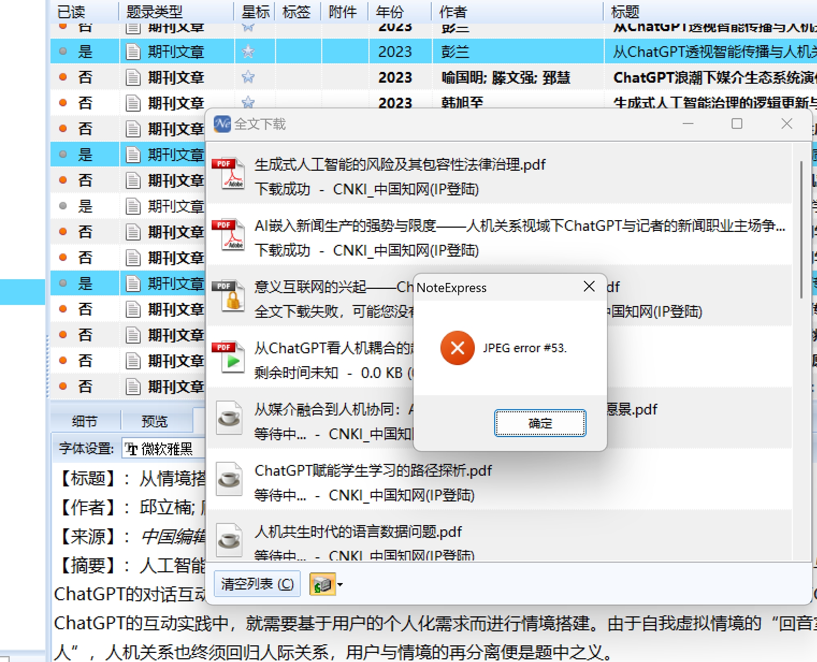The image size is (817, 662).
Task: Click 等待中 status under ChatGPT赋能学生学习
Action: (280, 495)
